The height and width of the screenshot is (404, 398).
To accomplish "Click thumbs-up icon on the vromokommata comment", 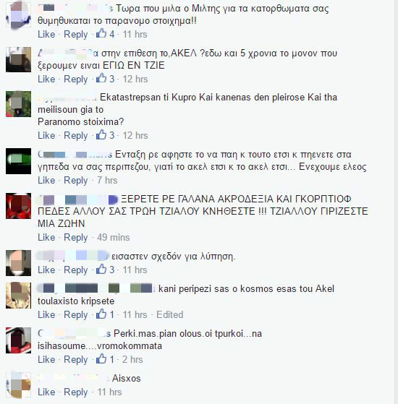I will pyautogui.click(x=101, y=359).
